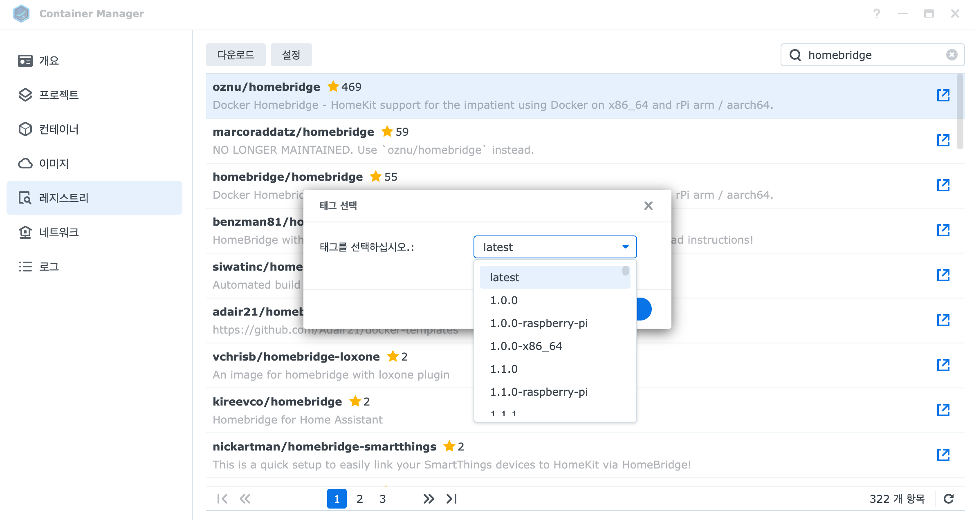Choose tag 1.0.0 from list
Image resolution: width=974 pixels, height=520 pixels.
(x=555, y=300)
